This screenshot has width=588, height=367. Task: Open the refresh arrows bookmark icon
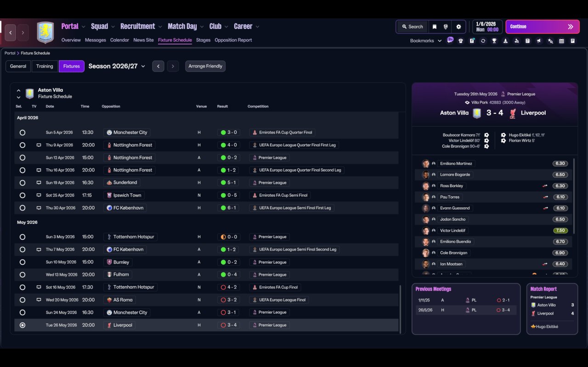point(483,41)
